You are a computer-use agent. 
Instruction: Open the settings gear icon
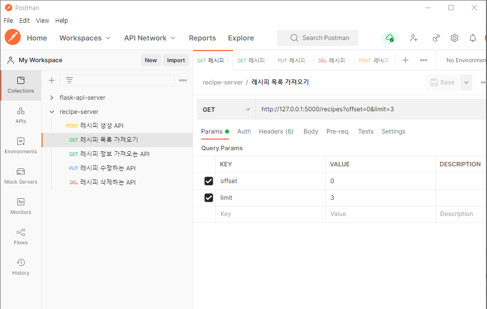coord(455,38)
